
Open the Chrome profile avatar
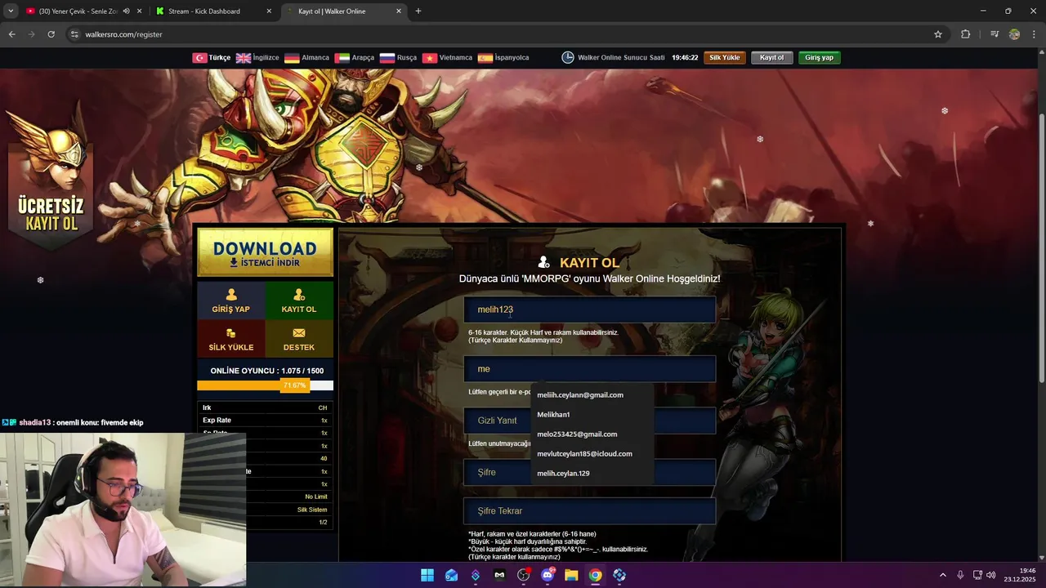point(1014,34)
